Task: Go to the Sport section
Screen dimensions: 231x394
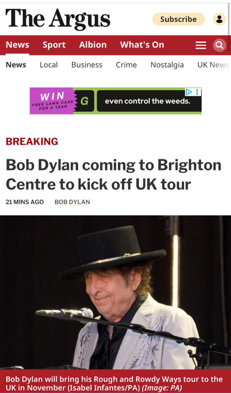Action: [x=54, y=45]
